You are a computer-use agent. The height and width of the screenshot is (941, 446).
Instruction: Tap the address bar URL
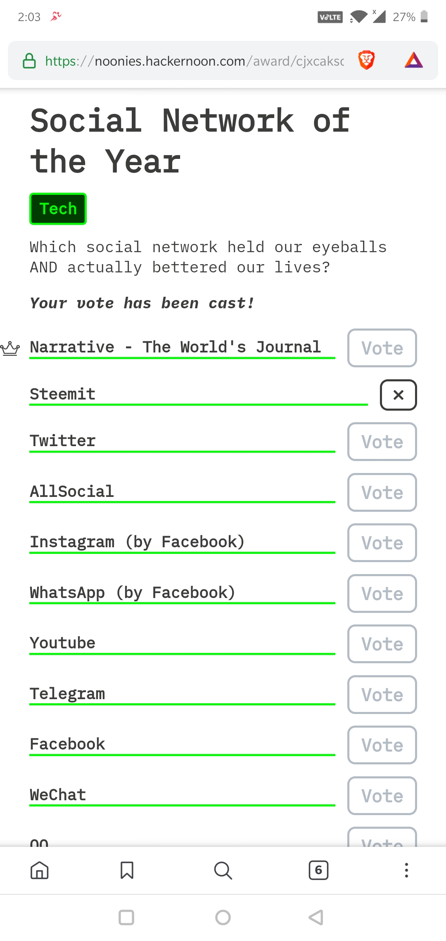point(194,61)
